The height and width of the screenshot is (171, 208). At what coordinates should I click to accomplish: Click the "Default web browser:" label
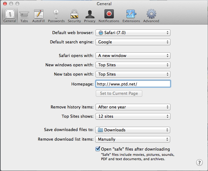pyautogui.click(x=73, y=33)
